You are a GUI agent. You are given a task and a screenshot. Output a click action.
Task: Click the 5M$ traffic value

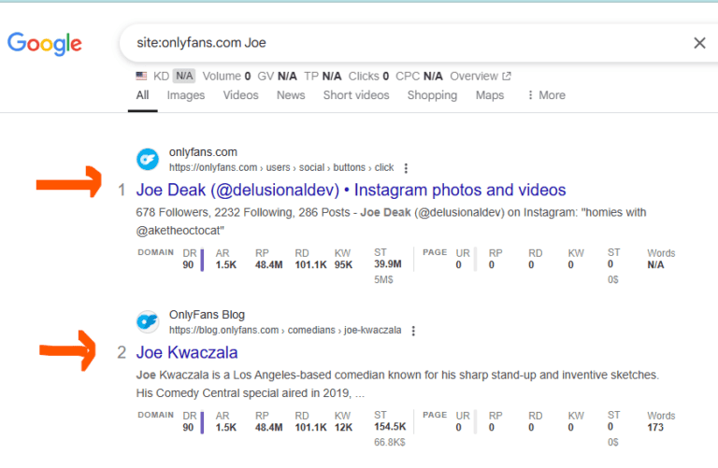(x=383, y=279)
